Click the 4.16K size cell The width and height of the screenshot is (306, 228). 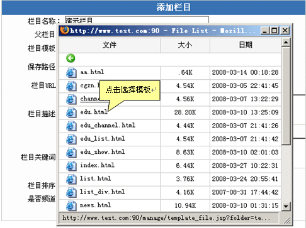pyautogui.click(x=185, y=192)
